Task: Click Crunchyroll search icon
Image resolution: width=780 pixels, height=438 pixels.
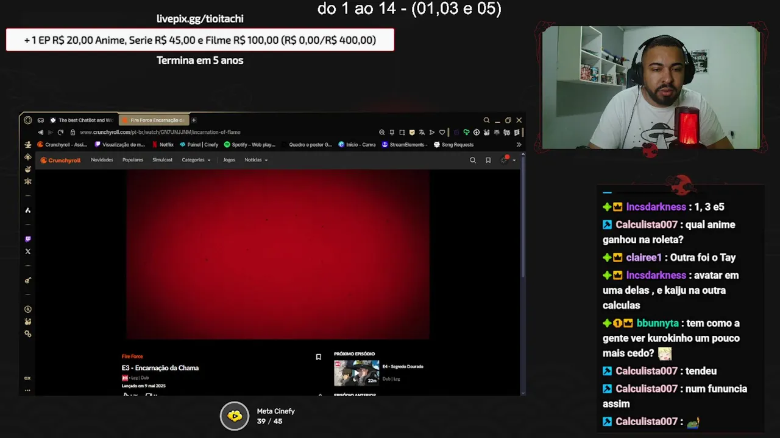Action: tap(473, 160)
